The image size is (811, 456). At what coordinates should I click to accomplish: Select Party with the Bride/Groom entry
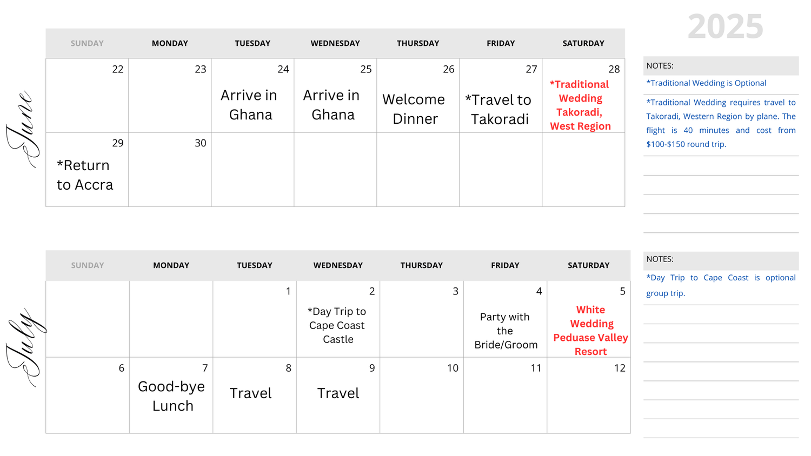(x=506, y=331)
